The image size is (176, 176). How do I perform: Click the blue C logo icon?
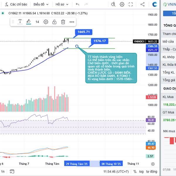tap(155, 4)
